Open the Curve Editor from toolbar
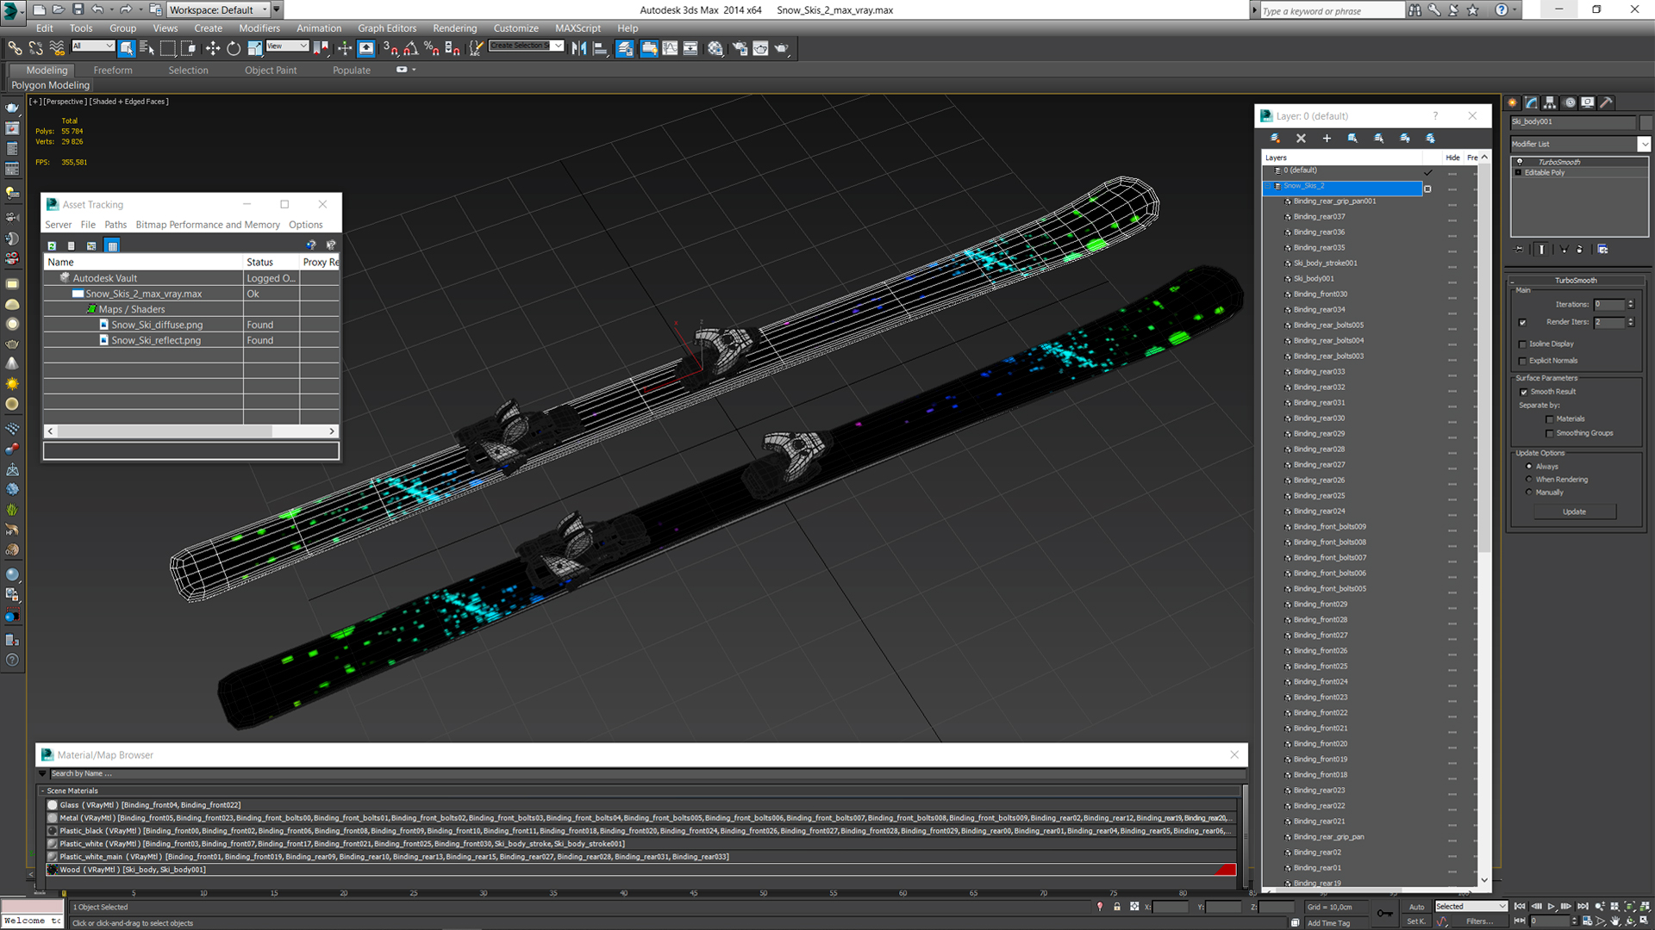Viewport: 1655px width, 930px height. pos(670,48)
